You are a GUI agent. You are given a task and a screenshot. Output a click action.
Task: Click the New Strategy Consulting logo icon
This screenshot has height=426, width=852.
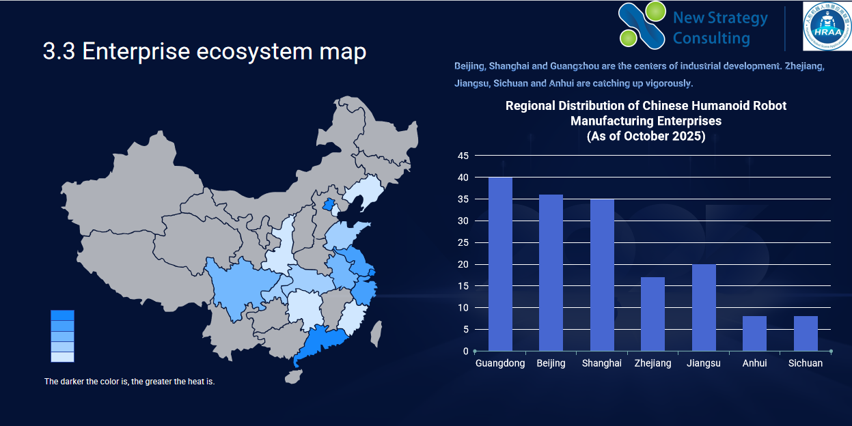(x=642, y=25)
